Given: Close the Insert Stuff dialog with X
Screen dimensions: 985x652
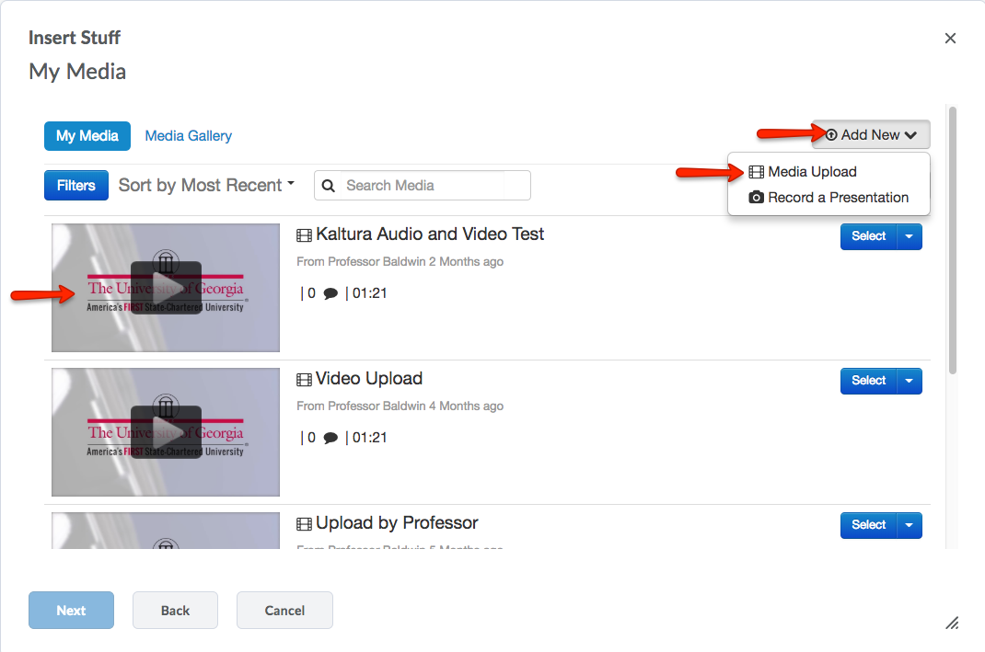Looking at the screenshot, I should click(950, 39).
